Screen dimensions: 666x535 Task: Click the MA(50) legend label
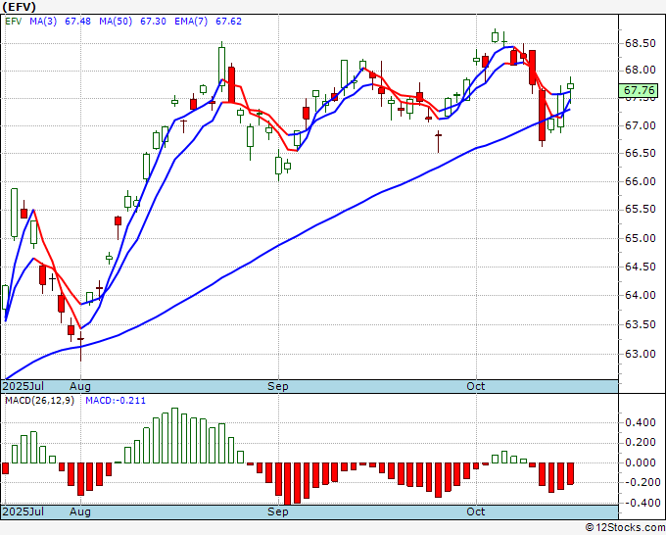tap(116, 22)
